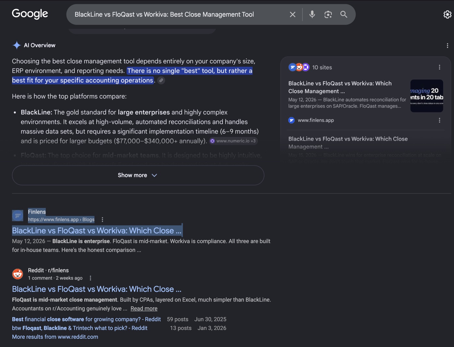This screenshot has height=347, width=454.
Task: Click '13 posts' count text
Action: [x=181, y=328]
